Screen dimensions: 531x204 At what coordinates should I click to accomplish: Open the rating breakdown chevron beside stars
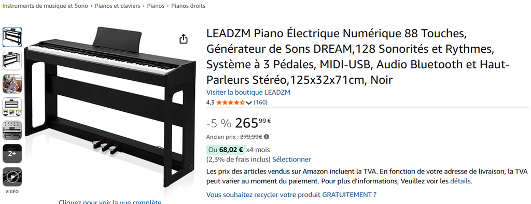point(249,103)
